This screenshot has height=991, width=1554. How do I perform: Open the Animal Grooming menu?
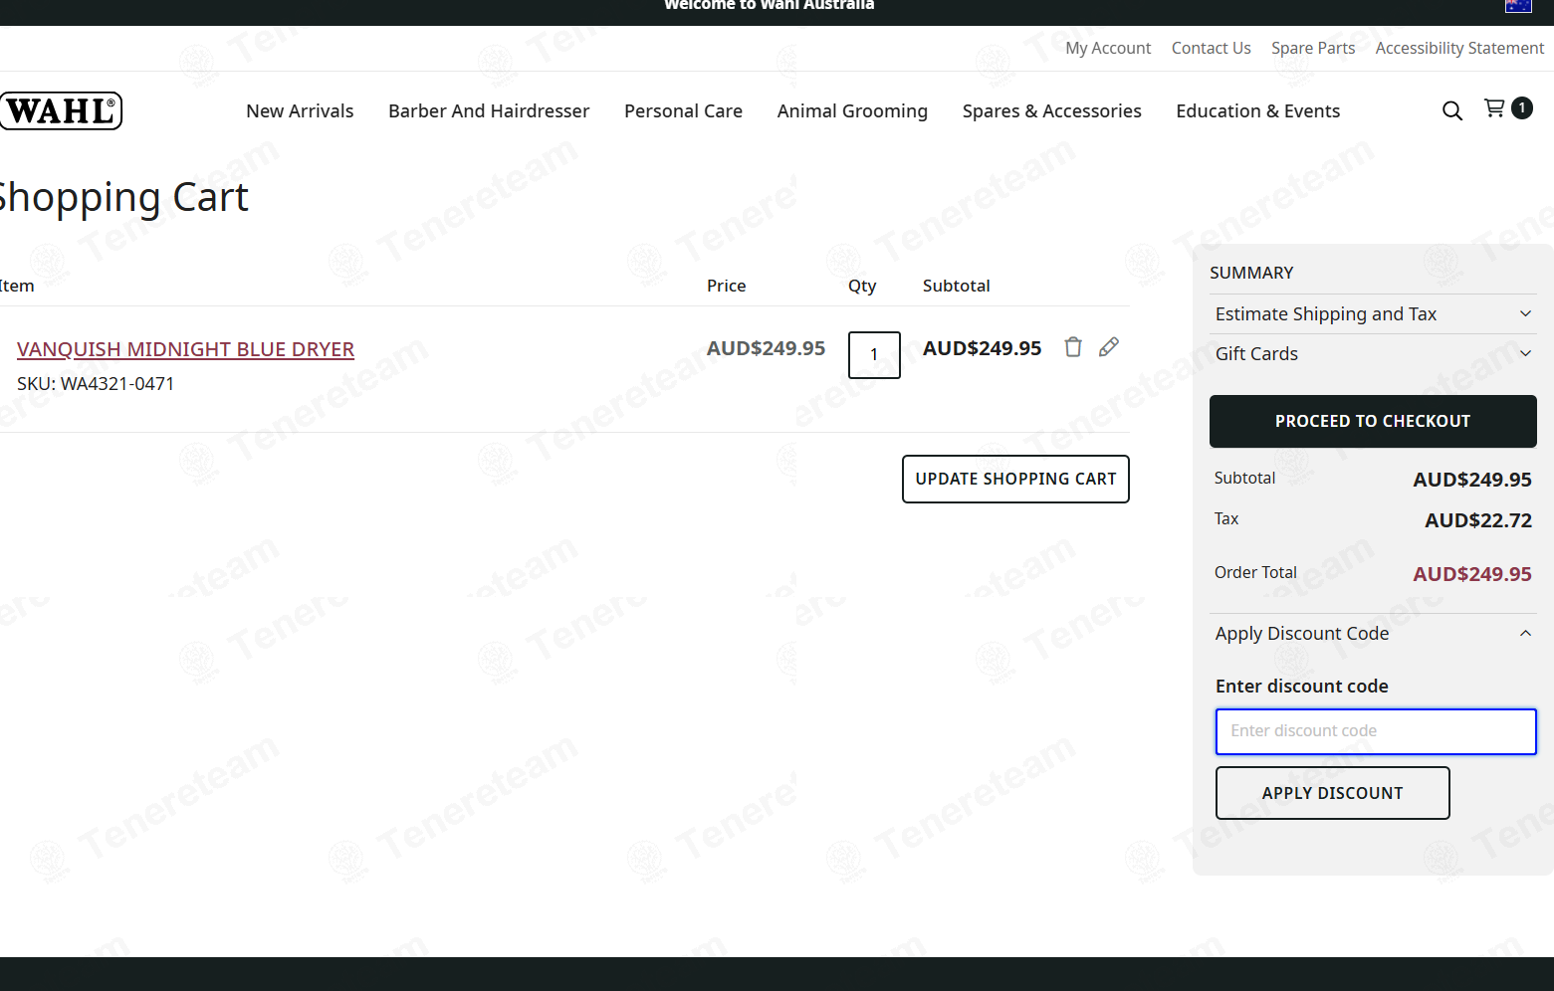pos(852,111)
